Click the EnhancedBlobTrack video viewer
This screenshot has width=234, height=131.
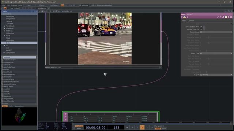click(x=105, y=39)
